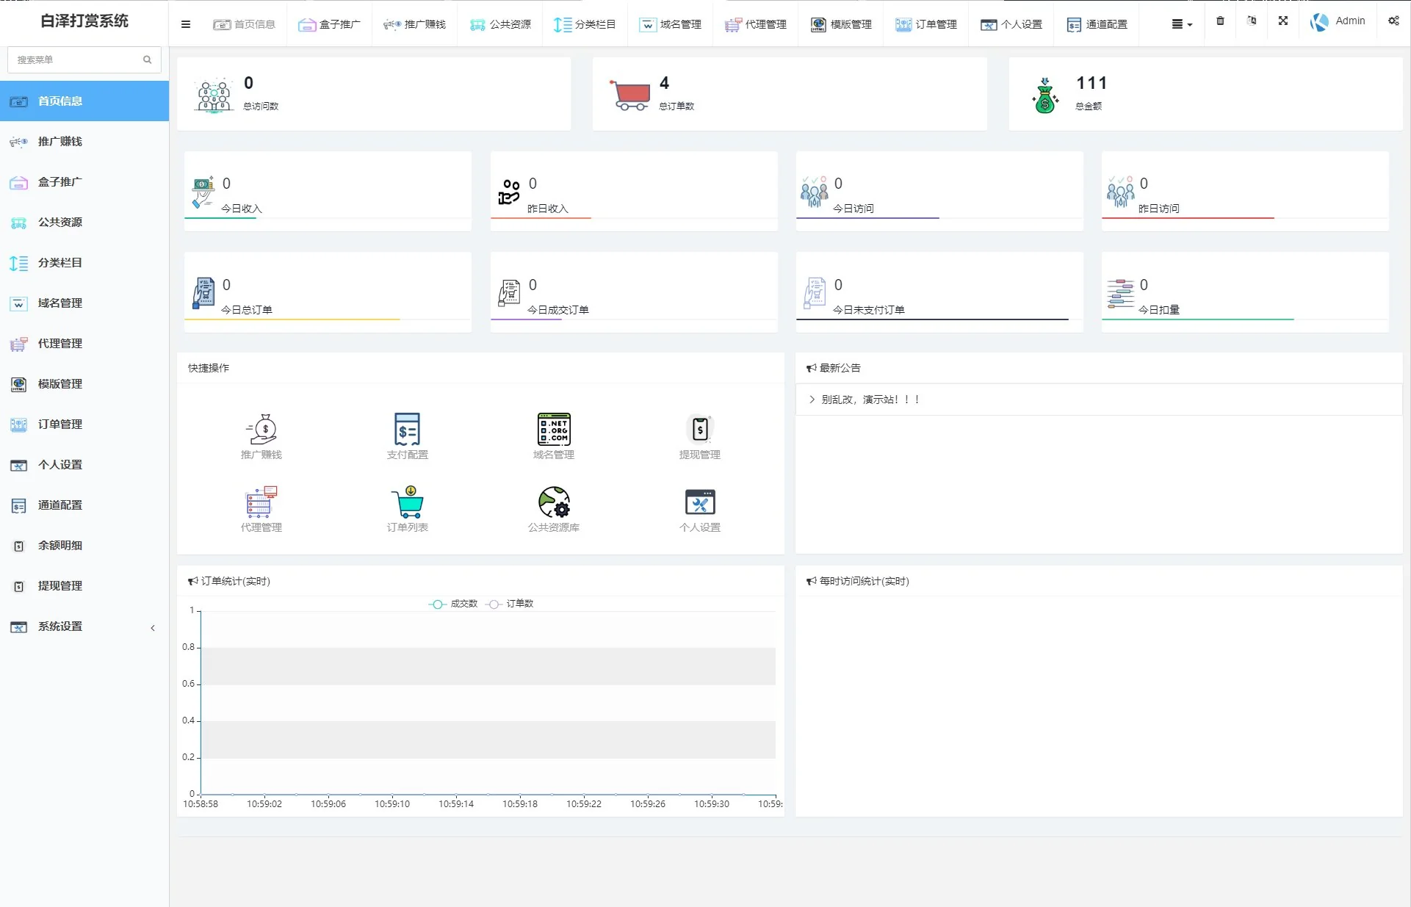The width and height of the screenshot is (1411, 907).
Task: Open settings gears icon at top right
Action: tap(1393, 21)
